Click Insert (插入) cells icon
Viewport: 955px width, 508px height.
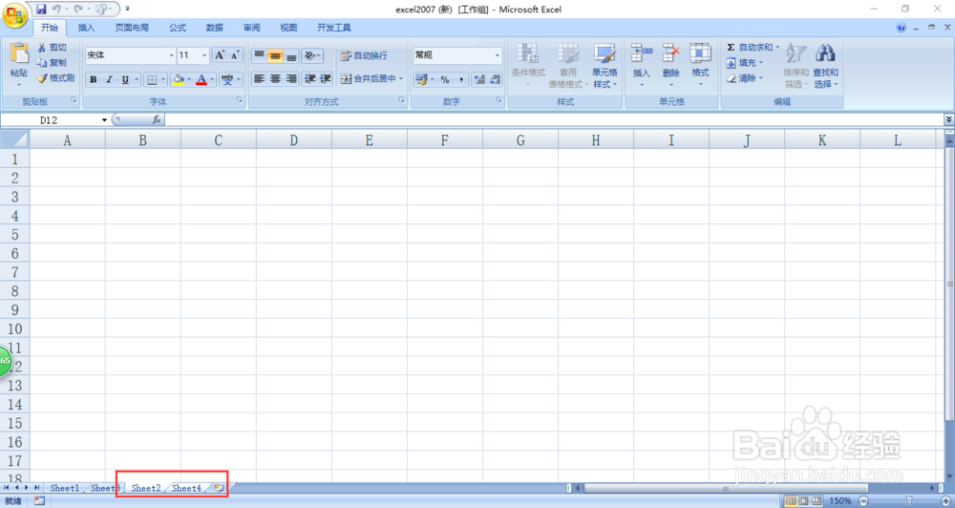(642, 53)
